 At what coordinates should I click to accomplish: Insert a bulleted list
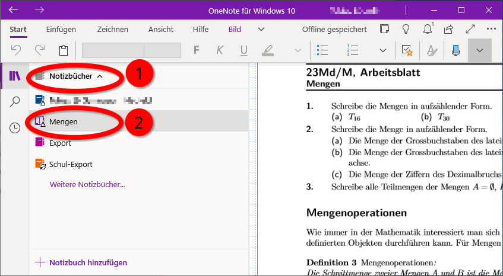point(322,50)
